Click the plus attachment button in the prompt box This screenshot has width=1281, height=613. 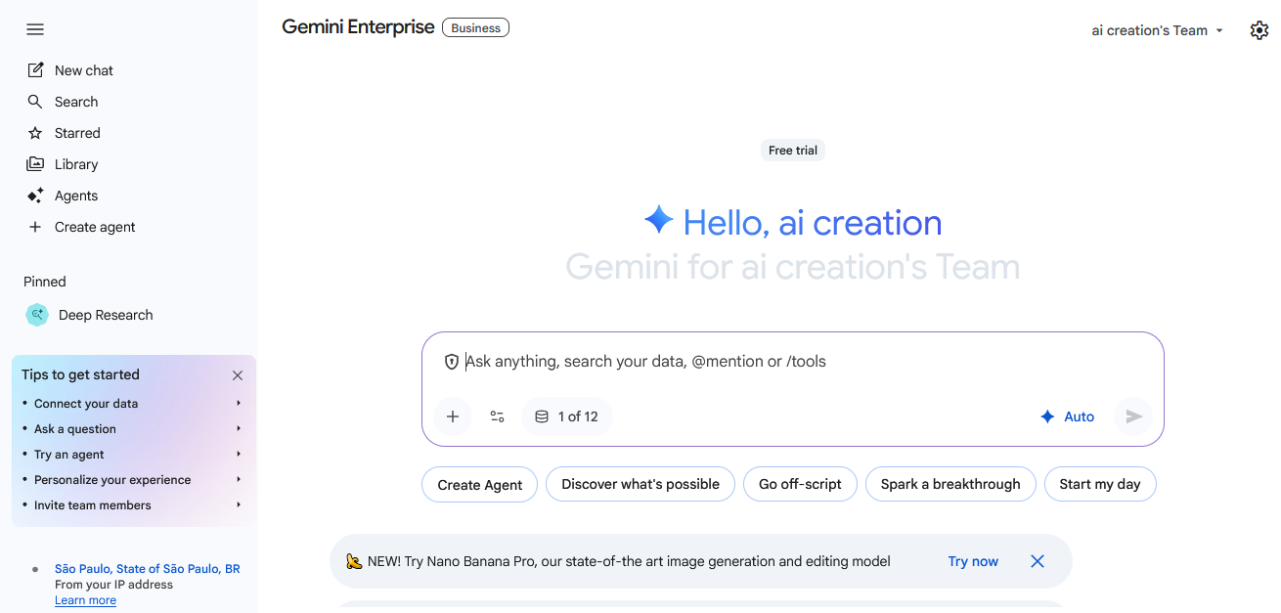[453, 416]
